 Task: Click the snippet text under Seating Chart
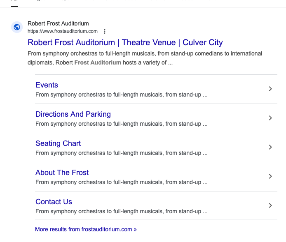(121, 153)
